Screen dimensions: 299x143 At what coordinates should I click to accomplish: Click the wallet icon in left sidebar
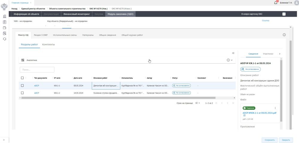coord(4,28)
